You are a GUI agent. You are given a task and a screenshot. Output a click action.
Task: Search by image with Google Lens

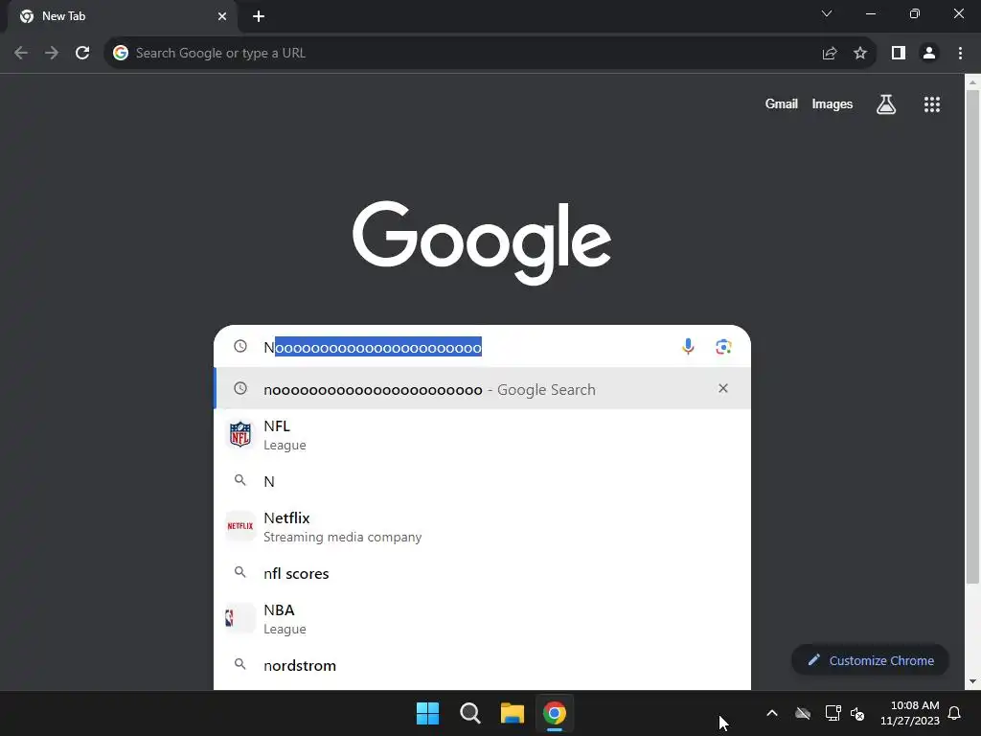pos(724,347)
